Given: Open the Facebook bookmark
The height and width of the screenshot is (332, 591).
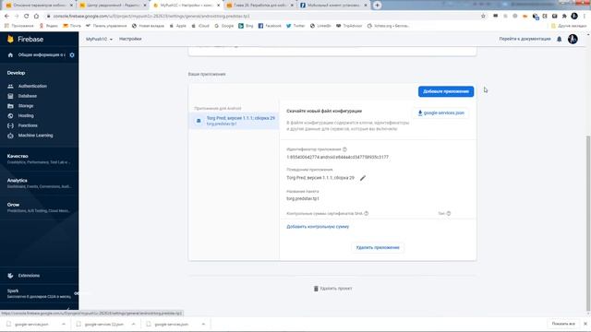Looking at the screenshot, I should [270, 26].
